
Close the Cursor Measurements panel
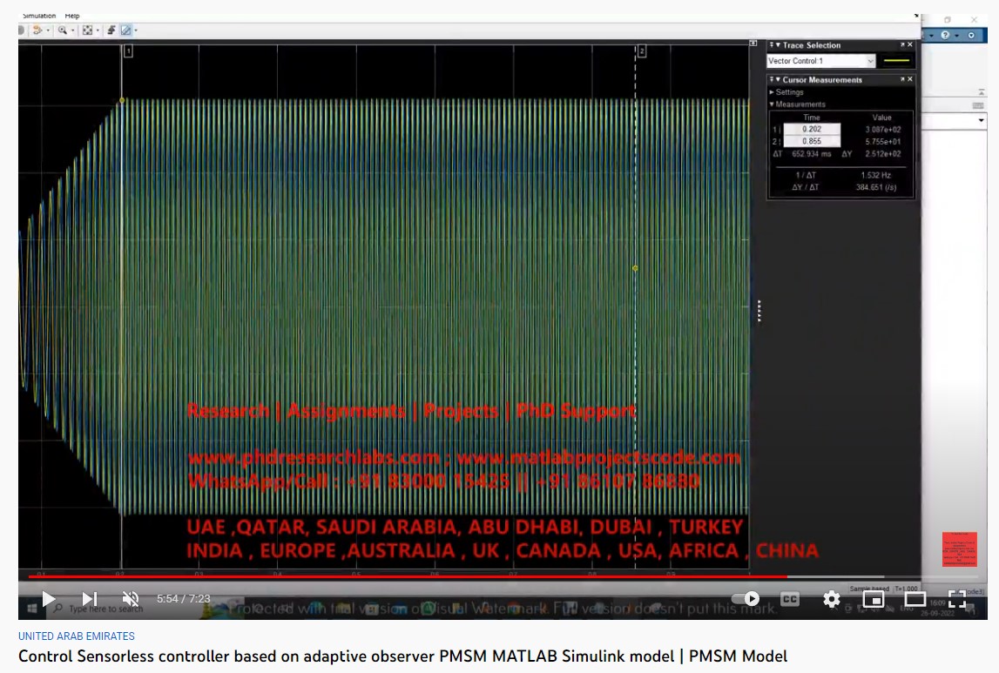point(910,79)
